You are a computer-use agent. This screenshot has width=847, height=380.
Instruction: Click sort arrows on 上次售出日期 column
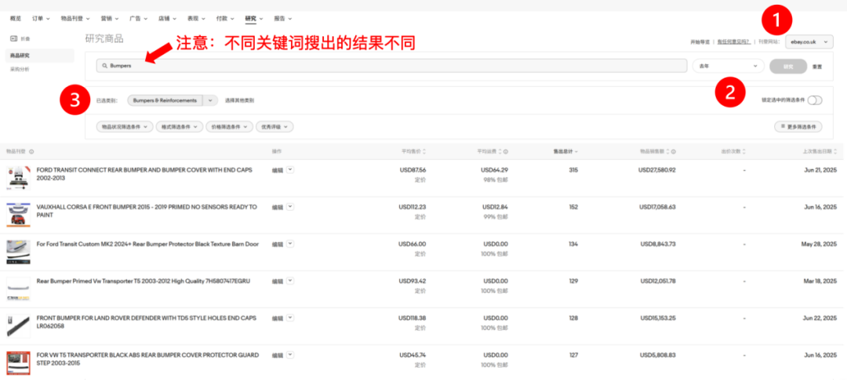coord(835,152)
